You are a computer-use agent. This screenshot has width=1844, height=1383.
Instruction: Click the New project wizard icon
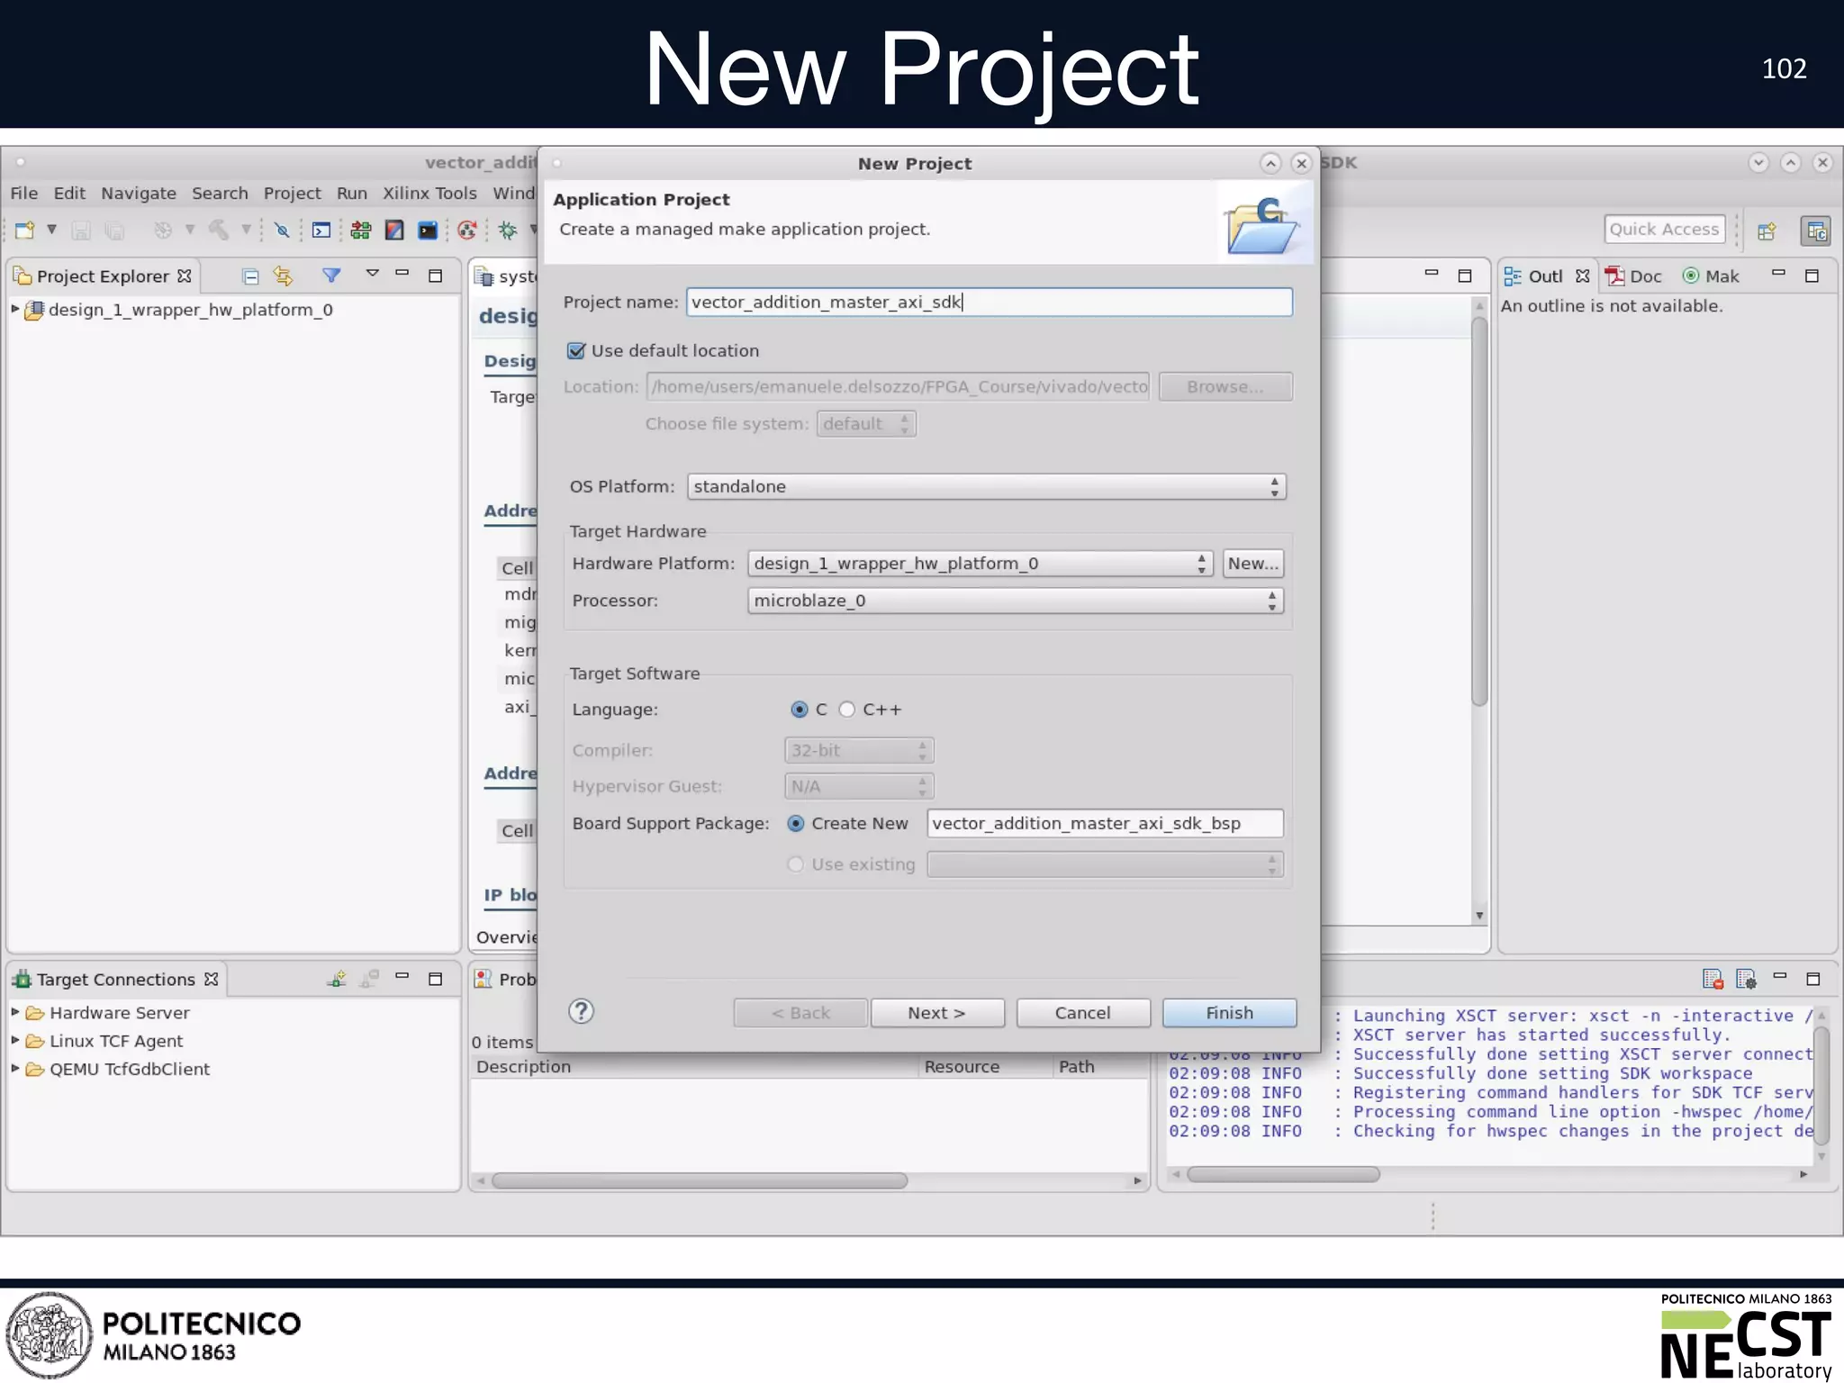pyautogui.click(x=24, y=230)
